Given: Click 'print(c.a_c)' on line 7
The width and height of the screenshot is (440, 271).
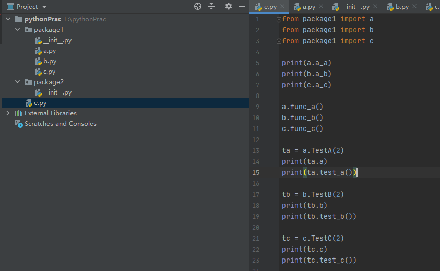Looking at the screenshot, I should coord(306,85).
